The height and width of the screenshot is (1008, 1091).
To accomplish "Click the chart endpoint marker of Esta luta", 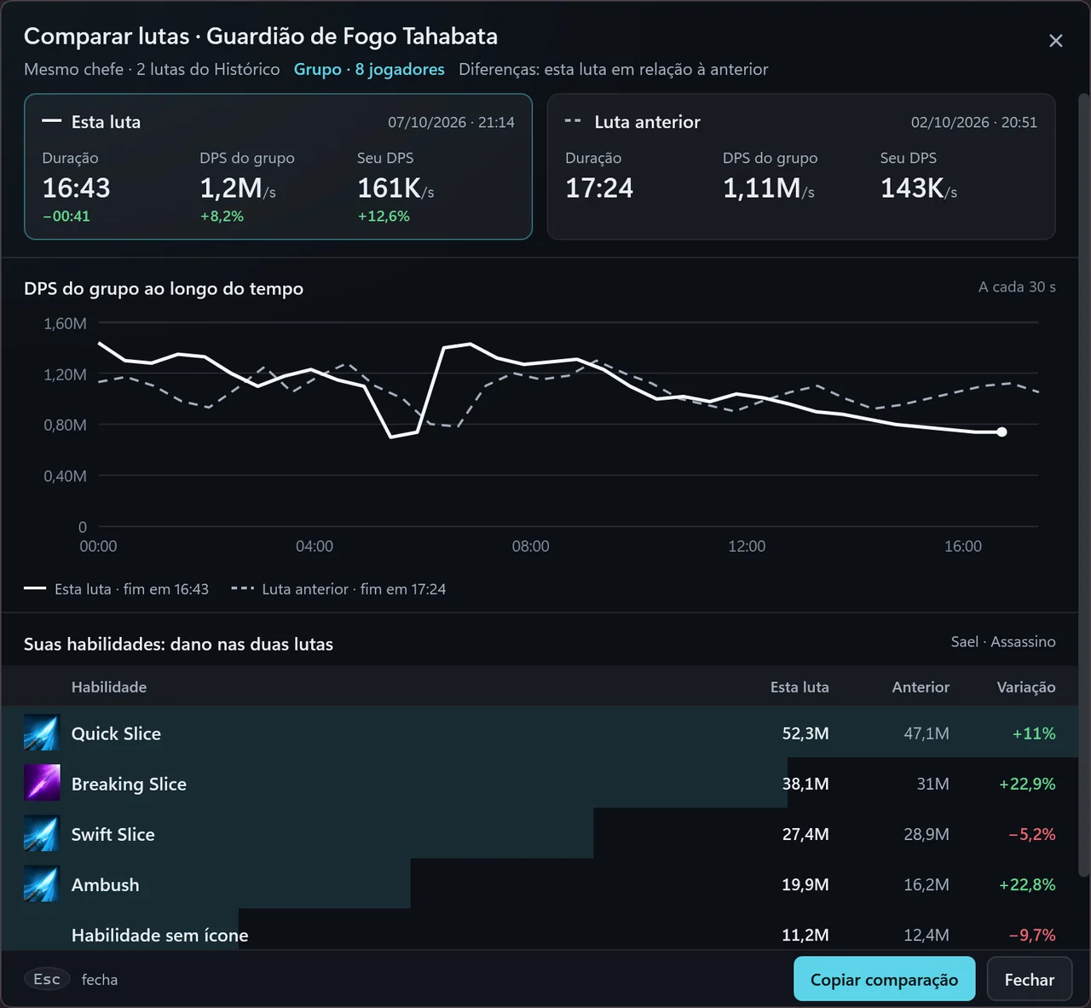I will click(x=1002, y=432).
